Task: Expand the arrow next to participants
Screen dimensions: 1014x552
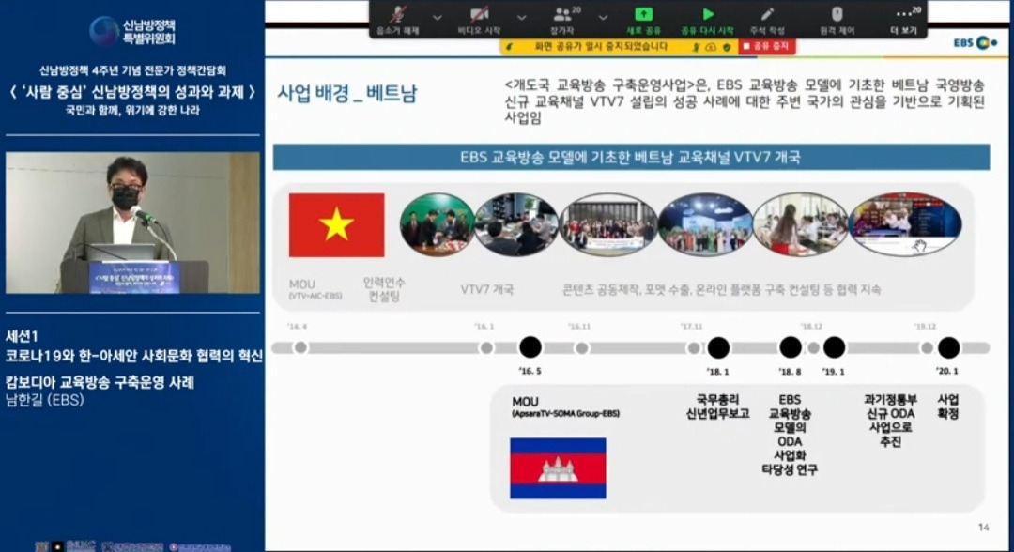Action: point(603,18)
